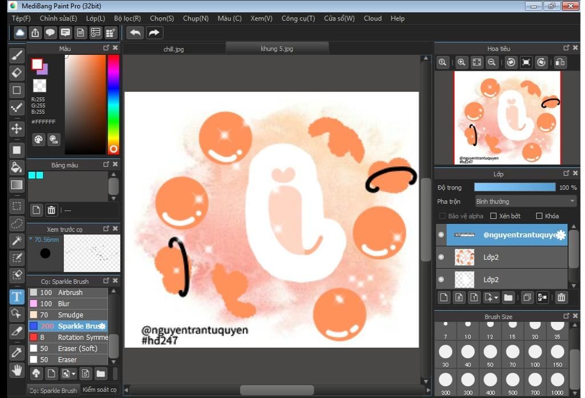Flip view icon in Navigator

[560, 62]
